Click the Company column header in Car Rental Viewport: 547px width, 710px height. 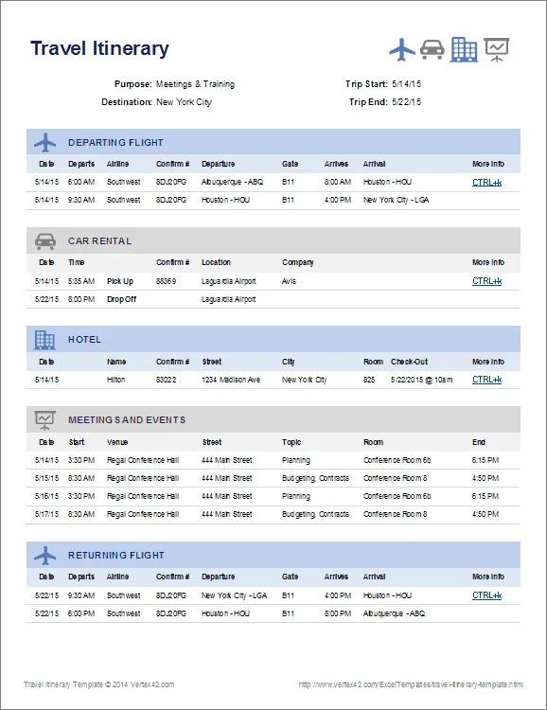(297, 262)
